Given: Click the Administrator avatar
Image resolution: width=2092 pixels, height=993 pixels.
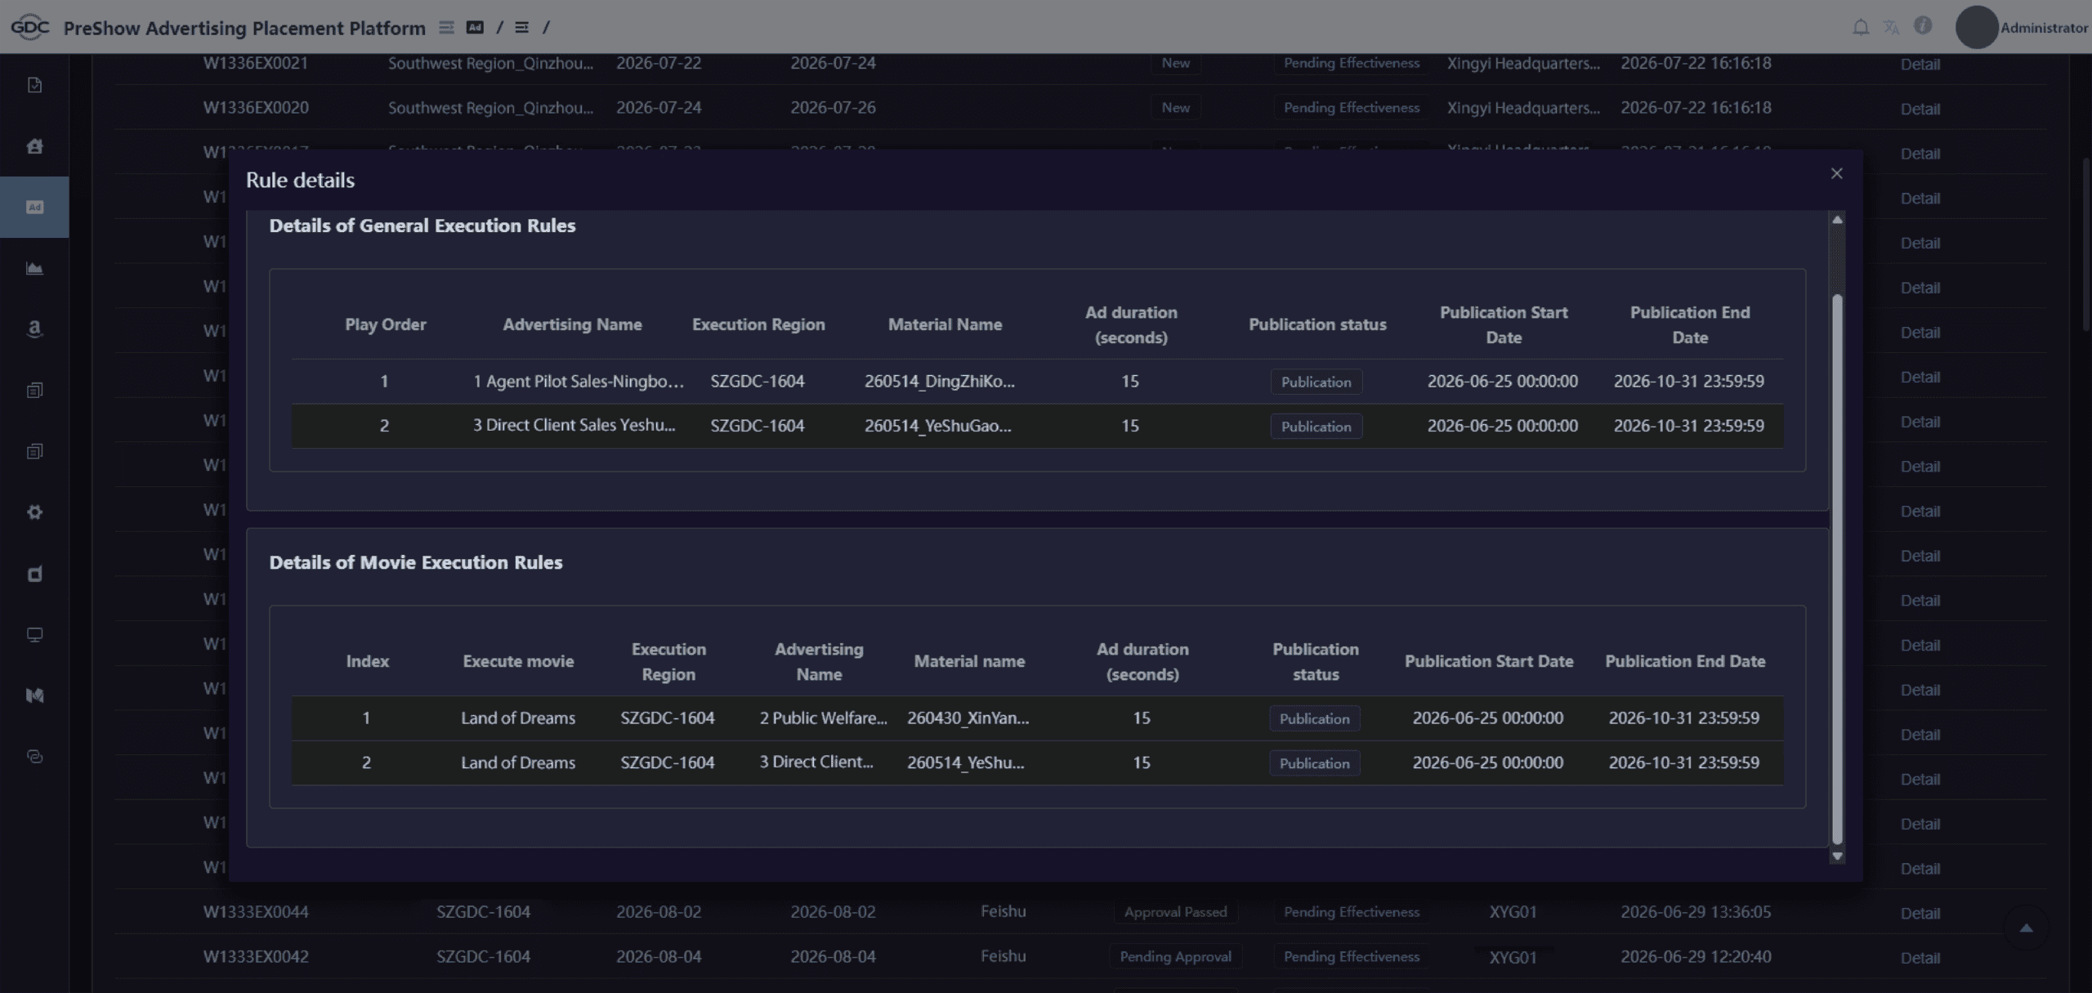Looking at the screenshot, I should 1976,27.
